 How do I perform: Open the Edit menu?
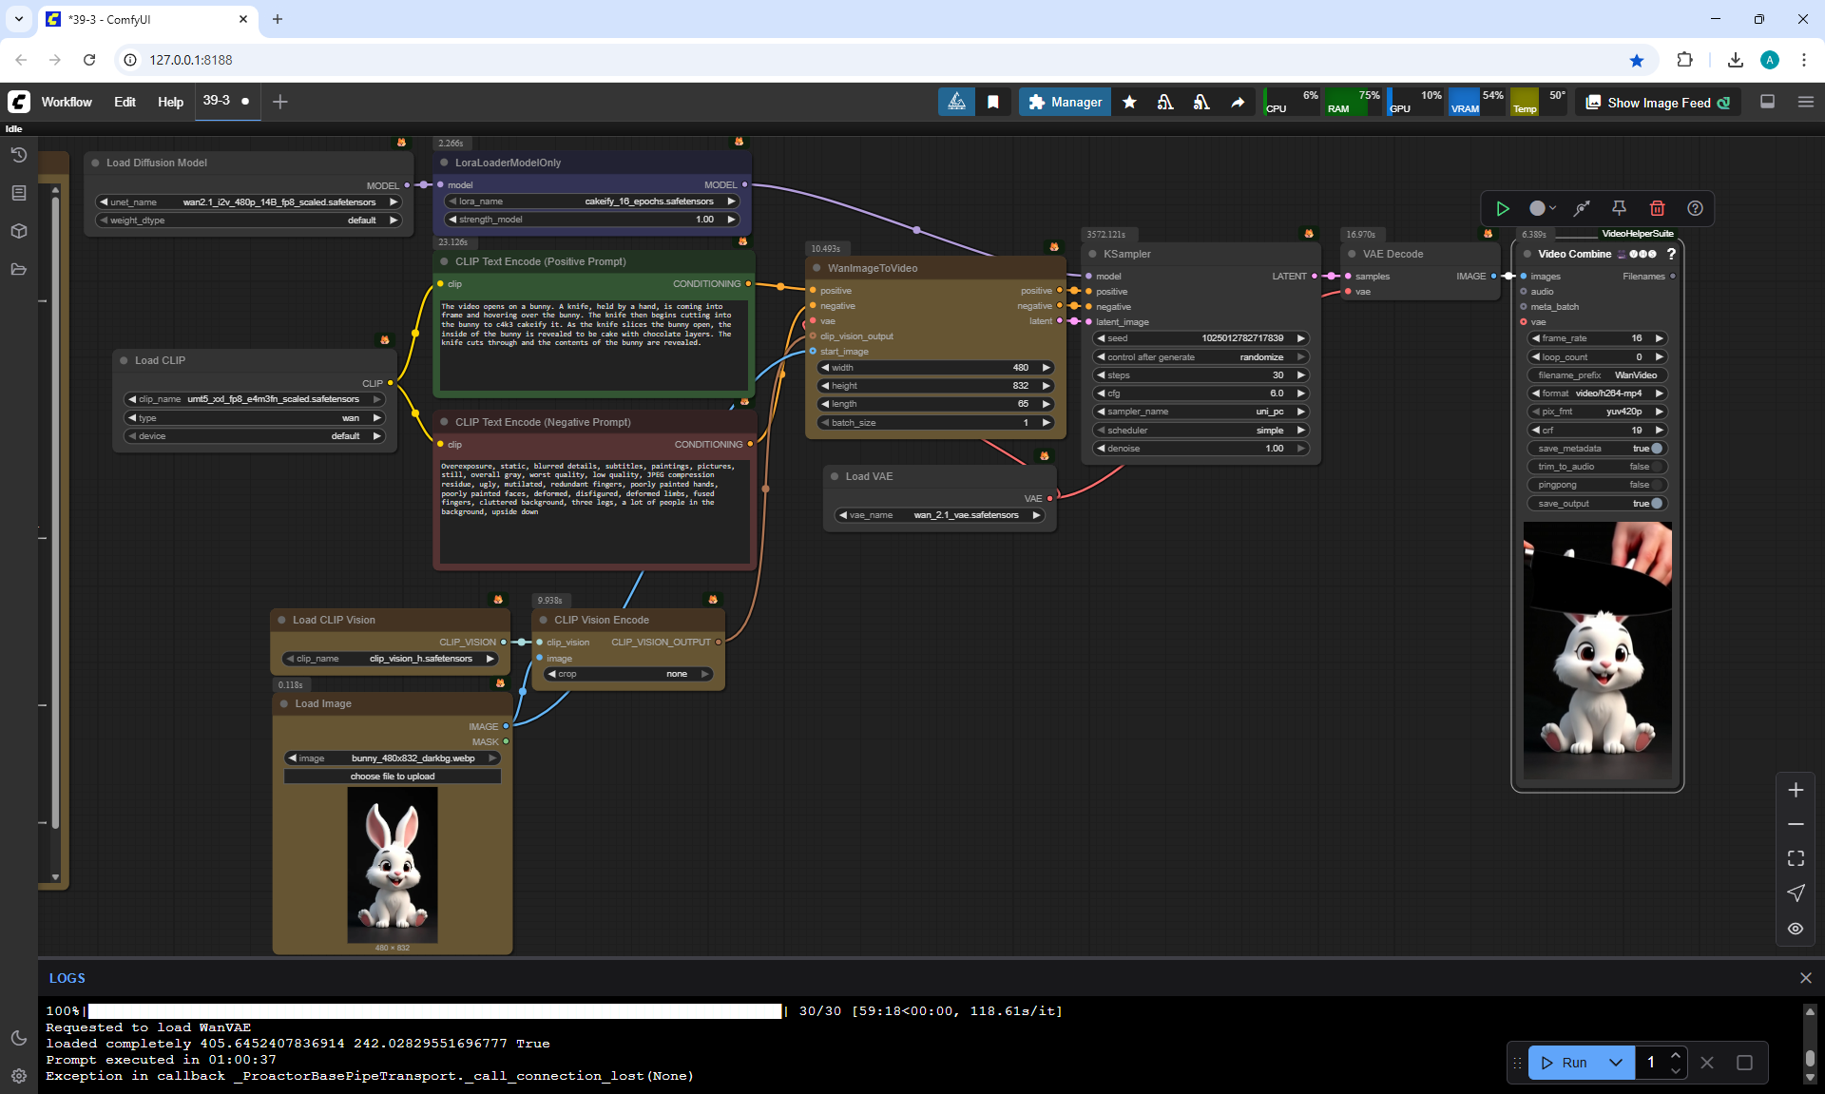pos(125,102)
